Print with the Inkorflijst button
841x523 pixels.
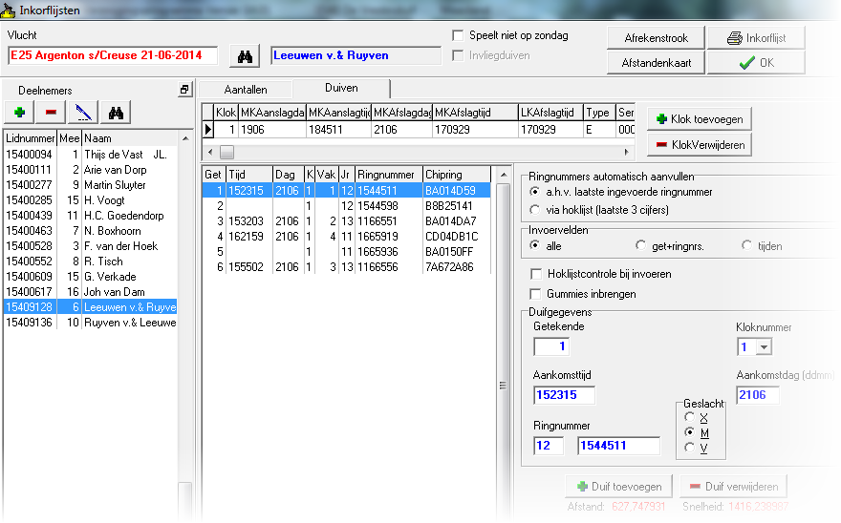pos(756,38)
